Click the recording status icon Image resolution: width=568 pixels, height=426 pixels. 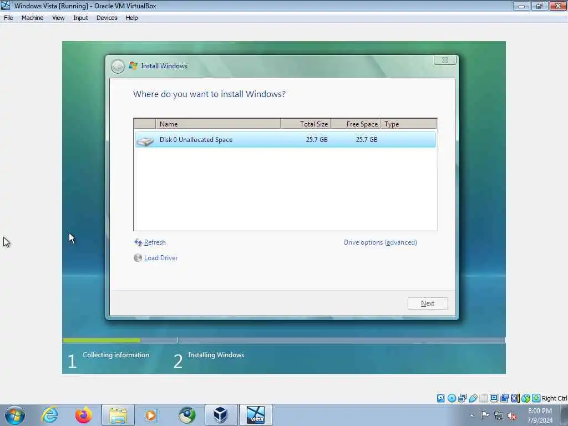(504, 398)
